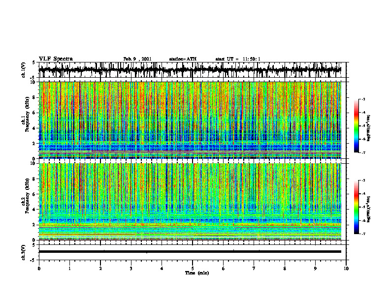
Task: Click the "9" time axis tick label
Action: (315, 269)
